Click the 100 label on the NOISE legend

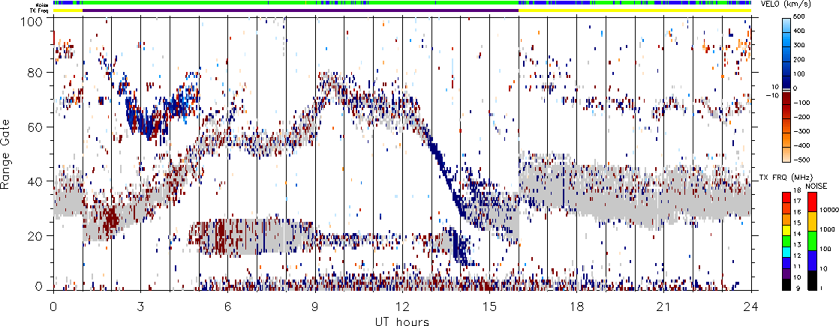click(825, 249)
